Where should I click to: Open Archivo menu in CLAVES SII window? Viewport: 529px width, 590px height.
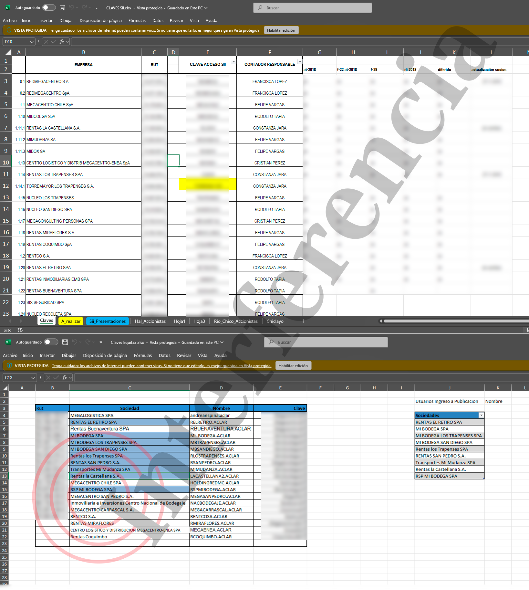click(x=10, y=20)
